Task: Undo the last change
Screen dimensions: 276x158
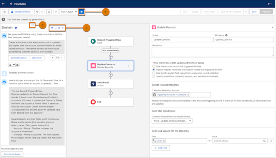Action: (x=37, y=12)
